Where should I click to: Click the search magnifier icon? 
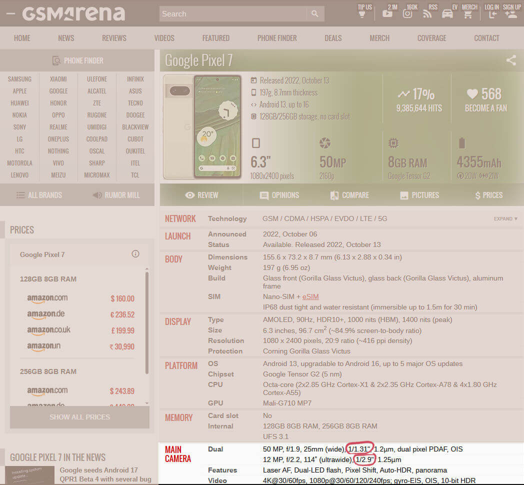click(x=315, y=13)
